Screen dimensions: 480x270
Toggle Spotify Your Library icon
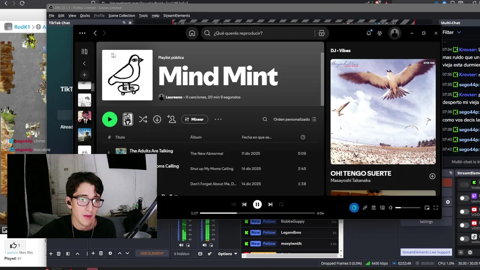[x=84, y=52]
